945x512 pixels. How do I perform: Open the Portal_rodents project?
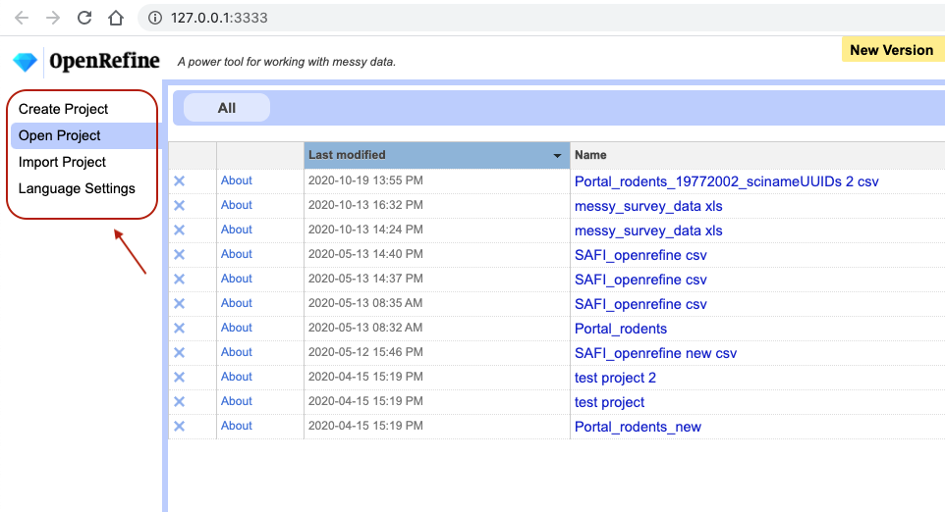[x=621, y=330]
